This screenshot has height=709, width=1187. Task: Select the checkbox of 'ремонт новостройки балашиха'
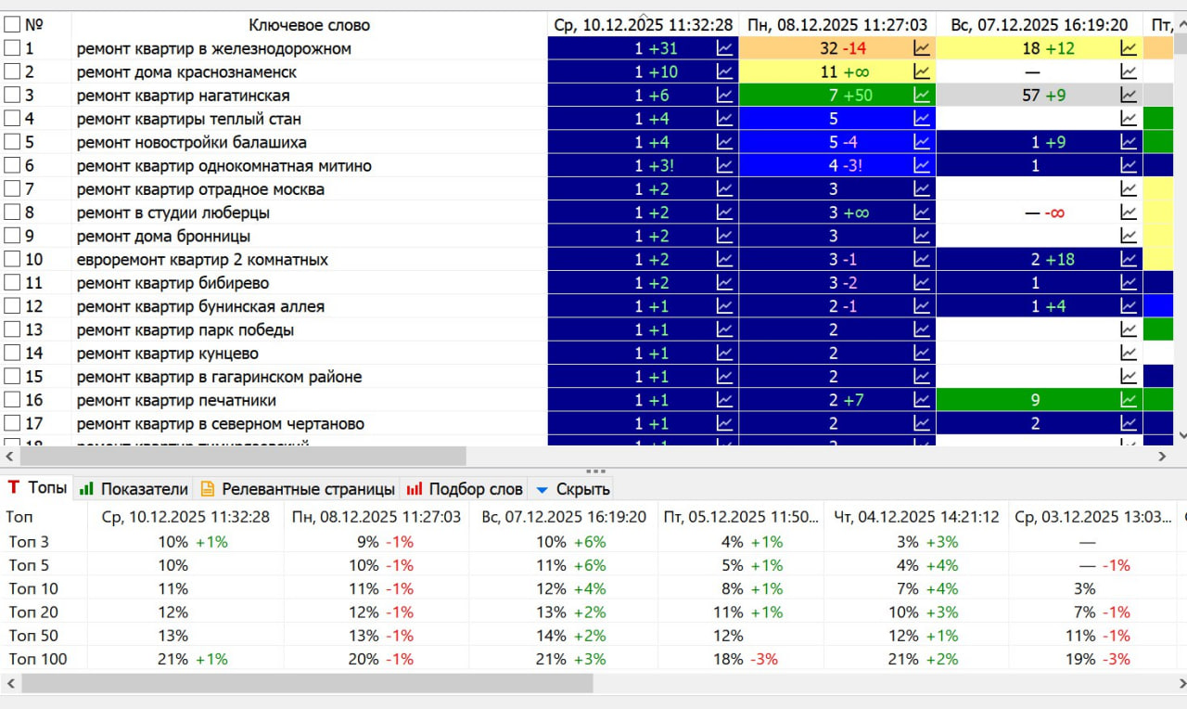tap(12, 142)
